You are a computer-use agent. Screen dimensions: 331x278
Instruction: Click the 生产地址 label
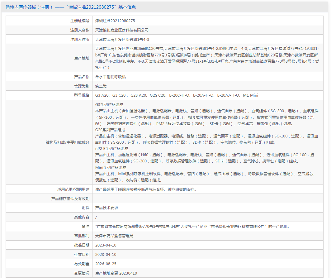(x=82, y=58)
